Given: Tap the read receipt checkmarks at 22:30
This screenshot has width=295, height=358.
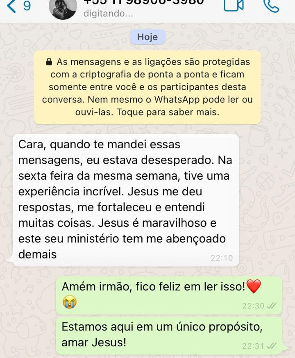Looking at the screenshot, I should click(272, 306).
